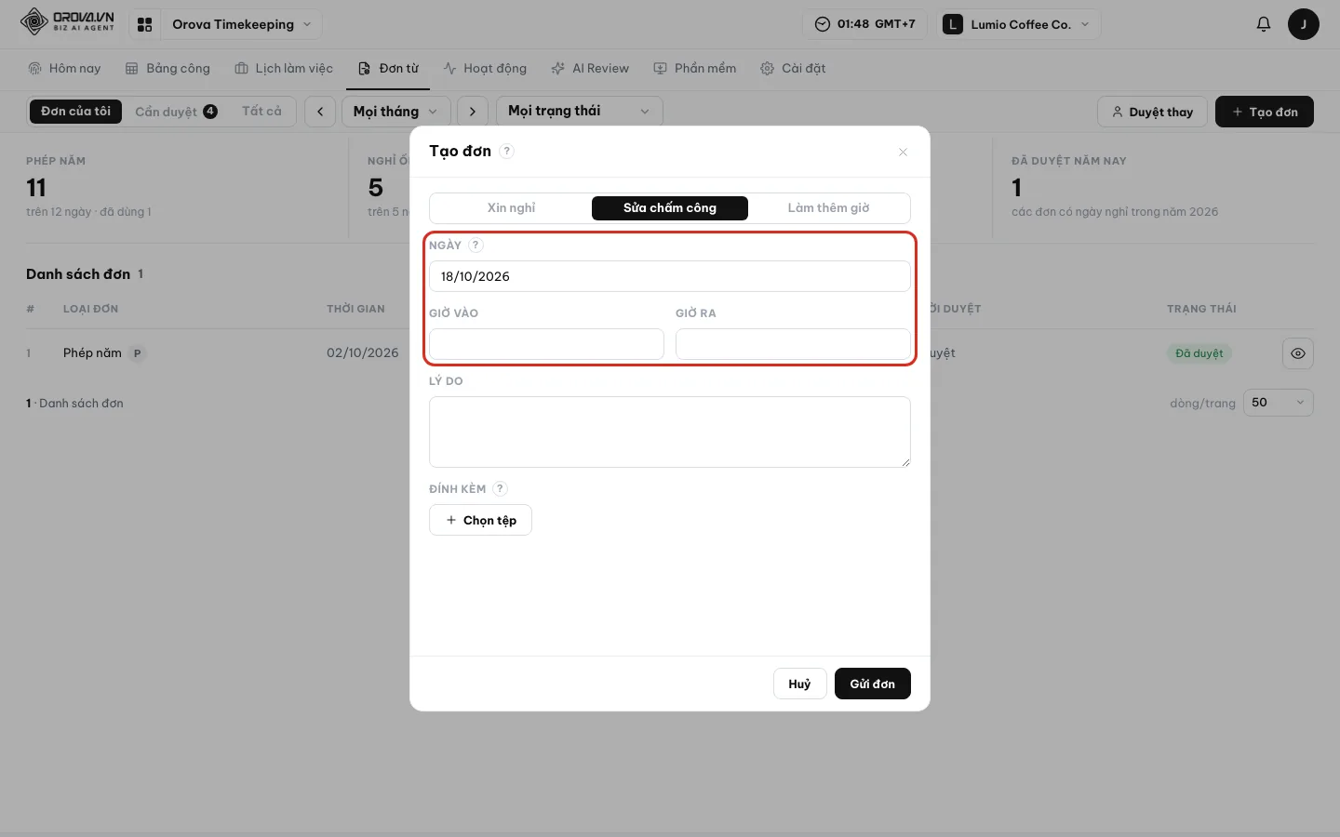Open the Bảng công tab
The image size is (1340, 837).
tap(167, 69)
